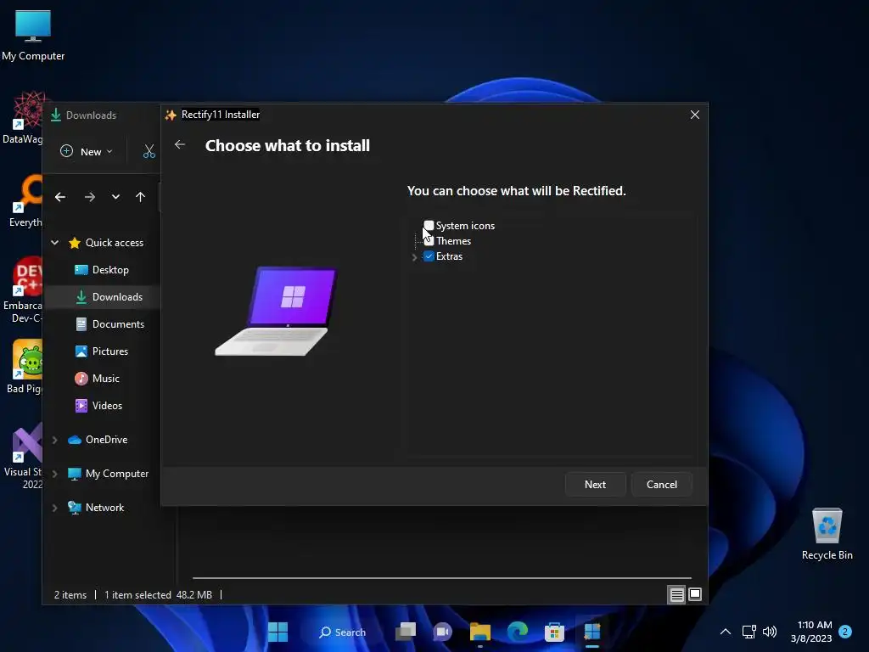This screenshot has width=869, height=652.
Task: Open the volume control tray icon
Action: 770,632
